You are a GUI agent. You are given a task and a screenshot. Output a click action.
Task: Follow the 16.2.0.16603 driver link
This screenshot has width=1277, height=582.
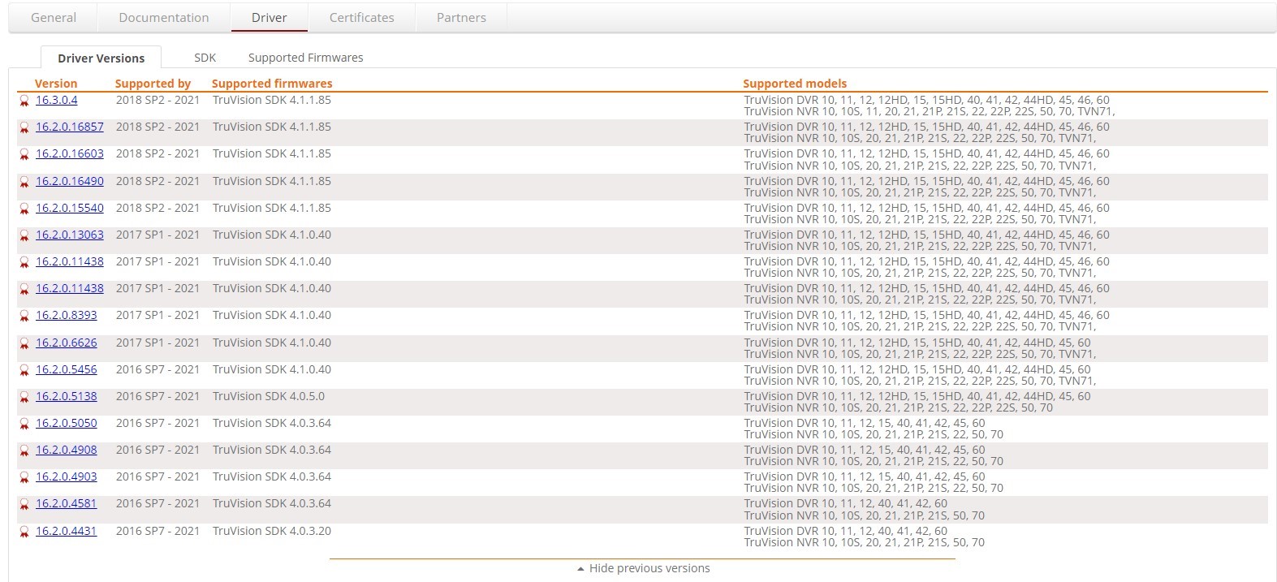70,153
